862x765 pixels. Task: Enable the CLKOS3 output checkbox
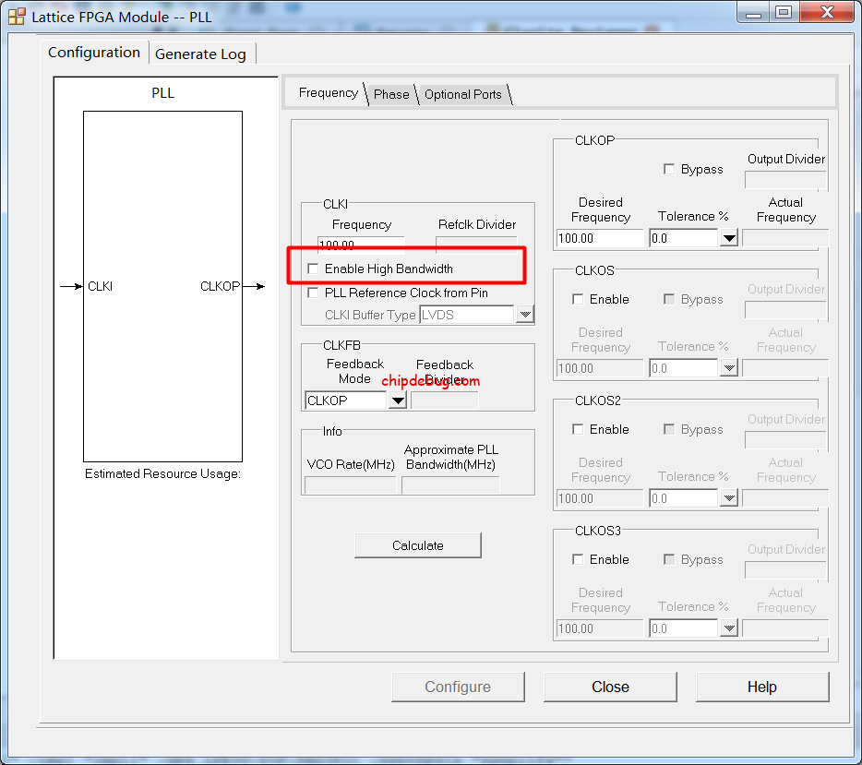tap(578, 559)
